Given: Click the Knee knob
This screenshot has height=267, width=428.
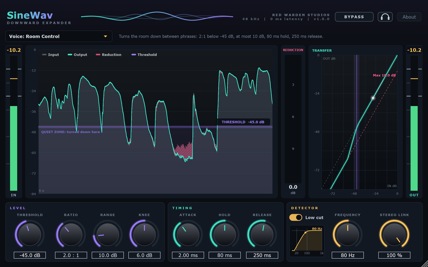Looking at the screenshot, I should (x=144, y=234).
